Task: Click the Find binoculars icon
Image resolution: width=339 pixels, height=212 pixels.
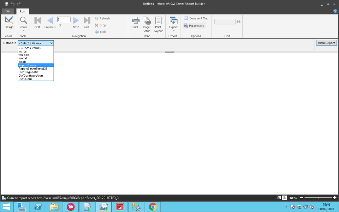Action: pyautogui.click(x=238, y=22)
